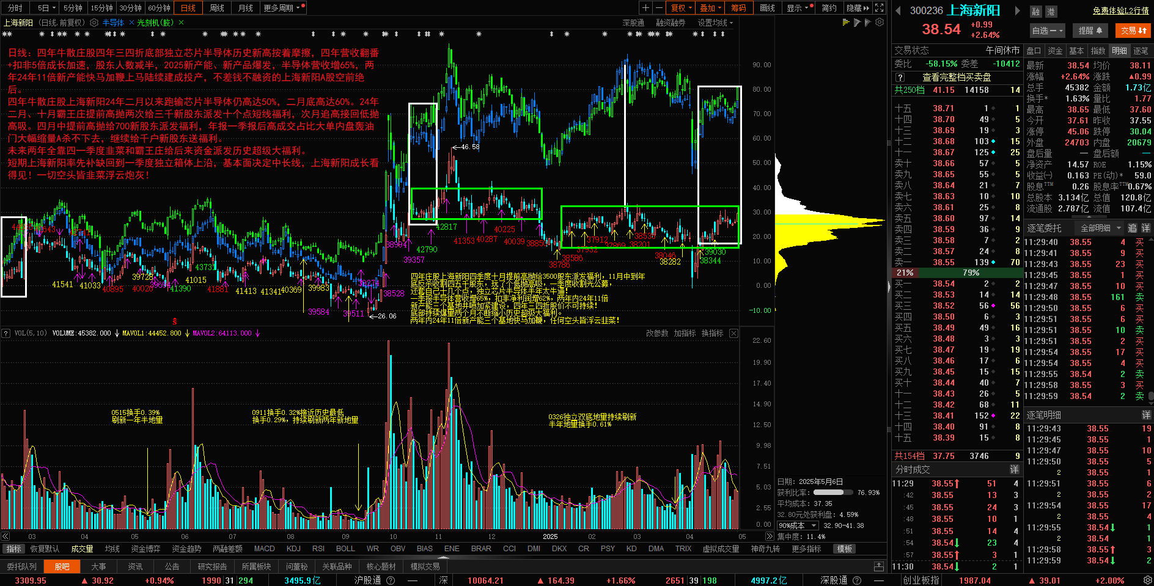Click 免费体验L2行情 link
1154x586 pixels.
pyautogui.click(x=1120, y=10)
